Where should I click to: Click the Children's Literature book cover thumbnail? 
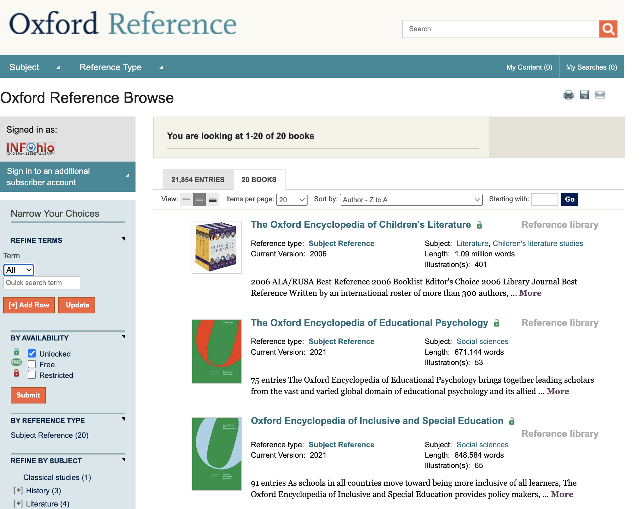217,247
